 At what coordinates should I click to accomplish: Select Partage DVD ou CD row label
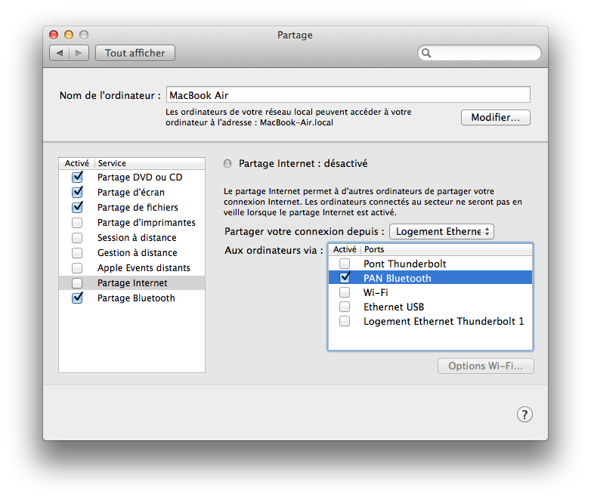point(140,177)
